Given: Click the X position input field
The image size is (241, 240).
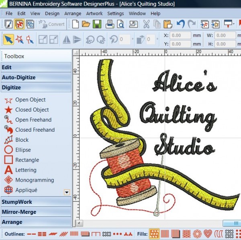Looking at the screenshot, I should coord(181,35).
